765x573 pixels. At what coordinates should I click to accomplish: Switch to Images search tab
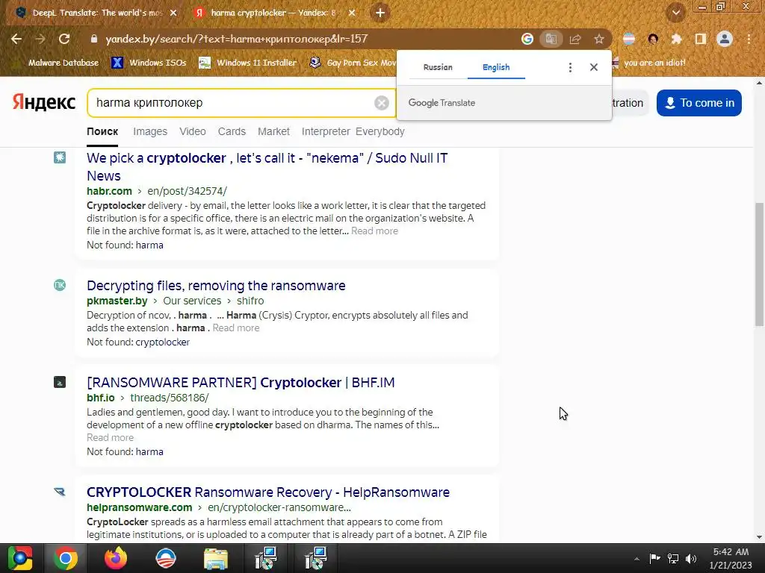tap(149, 131)
